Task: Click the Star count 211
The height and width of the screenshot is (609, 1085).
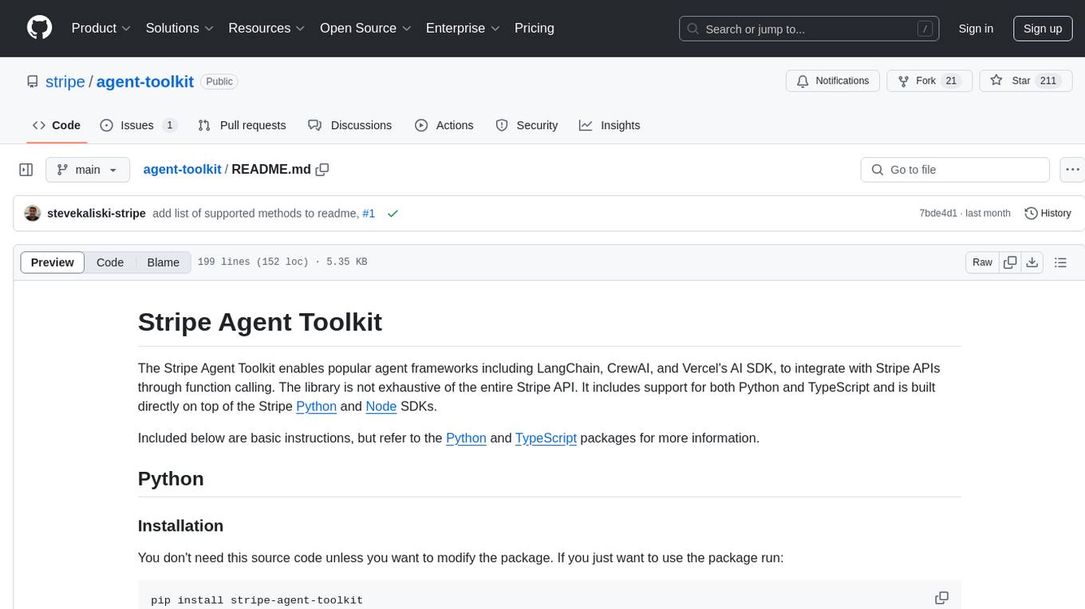Action: click(x=1048, y=81)
